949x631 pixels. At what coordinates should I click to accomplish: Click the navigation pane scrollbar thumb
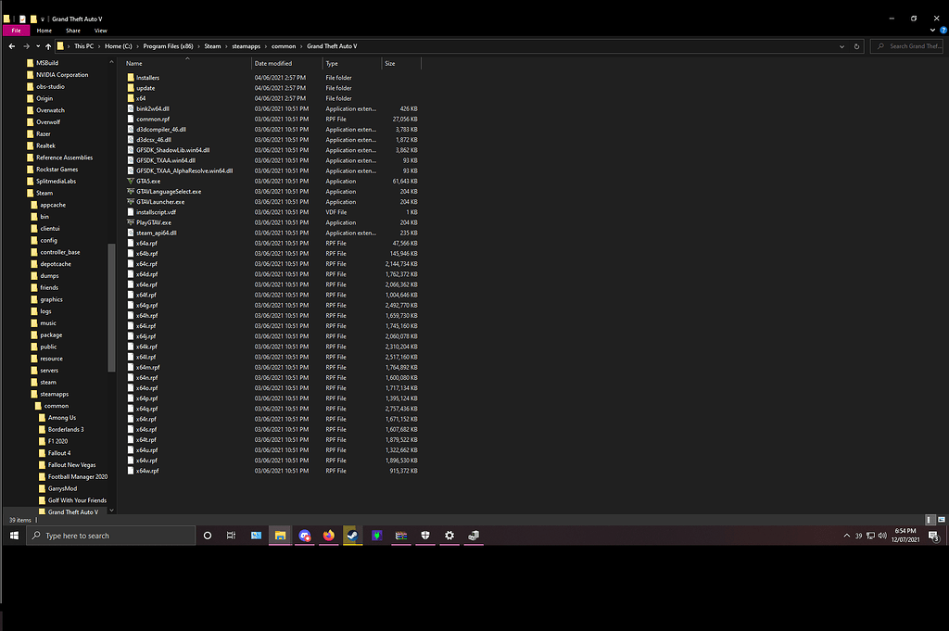pyautogui.click(x=111, y=308)
